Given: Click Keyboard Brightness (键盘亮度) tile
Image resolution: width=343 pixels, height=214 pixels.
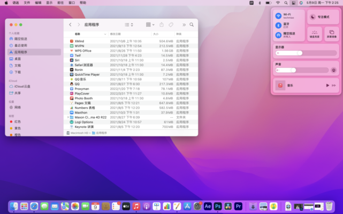Looking at the screenshot, I should (315, 34).
